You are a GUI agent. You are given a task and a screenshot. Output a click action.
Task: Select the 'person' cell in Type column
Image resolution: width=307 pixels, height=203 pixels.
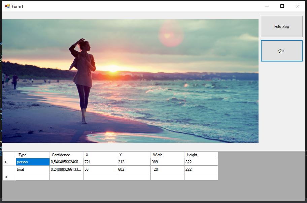33,162
